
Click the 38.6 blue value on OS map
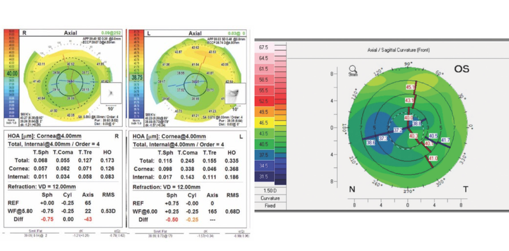coord(371,142)
